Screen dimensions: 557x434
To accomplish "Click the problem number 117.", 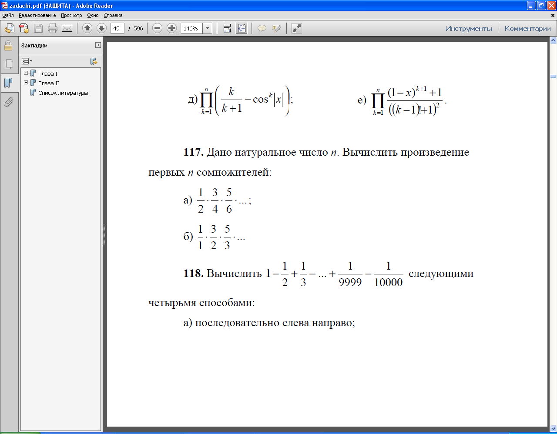I will pos(194,152).
